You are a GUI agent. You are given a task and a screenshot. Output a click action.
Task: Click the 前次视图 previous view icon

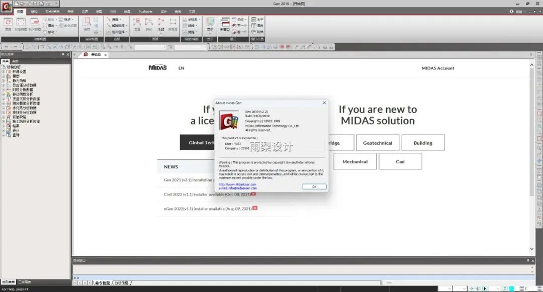35,24
